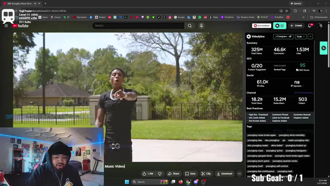Click the tag 'youngboy gangsta fever'
Image resolution: width=330 pixels, height=186 pixels.
coord(259,156)
